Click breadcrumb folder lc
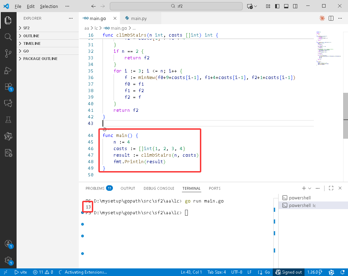 coord(96,28)
